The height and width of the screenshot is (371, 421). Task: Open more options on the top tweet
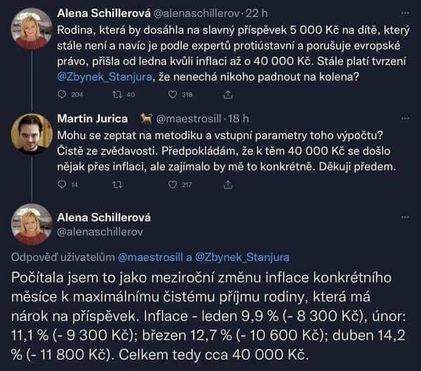[x=405, y=13]
